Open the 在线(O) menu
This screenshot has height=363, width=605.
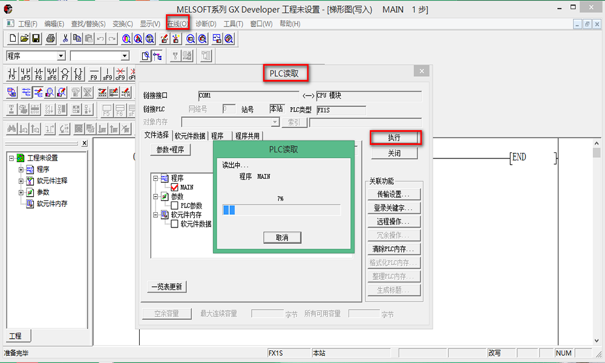pyautogui.click(x=178, y=24)
